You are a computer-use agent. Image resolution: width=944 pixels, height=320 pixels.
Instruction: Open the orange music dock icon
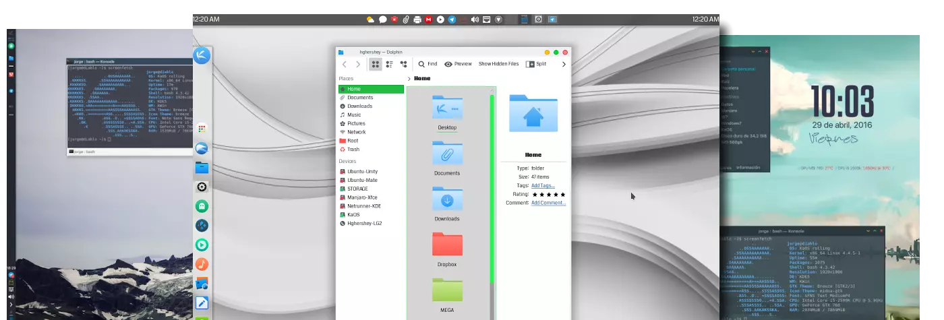tap(202, 265)
